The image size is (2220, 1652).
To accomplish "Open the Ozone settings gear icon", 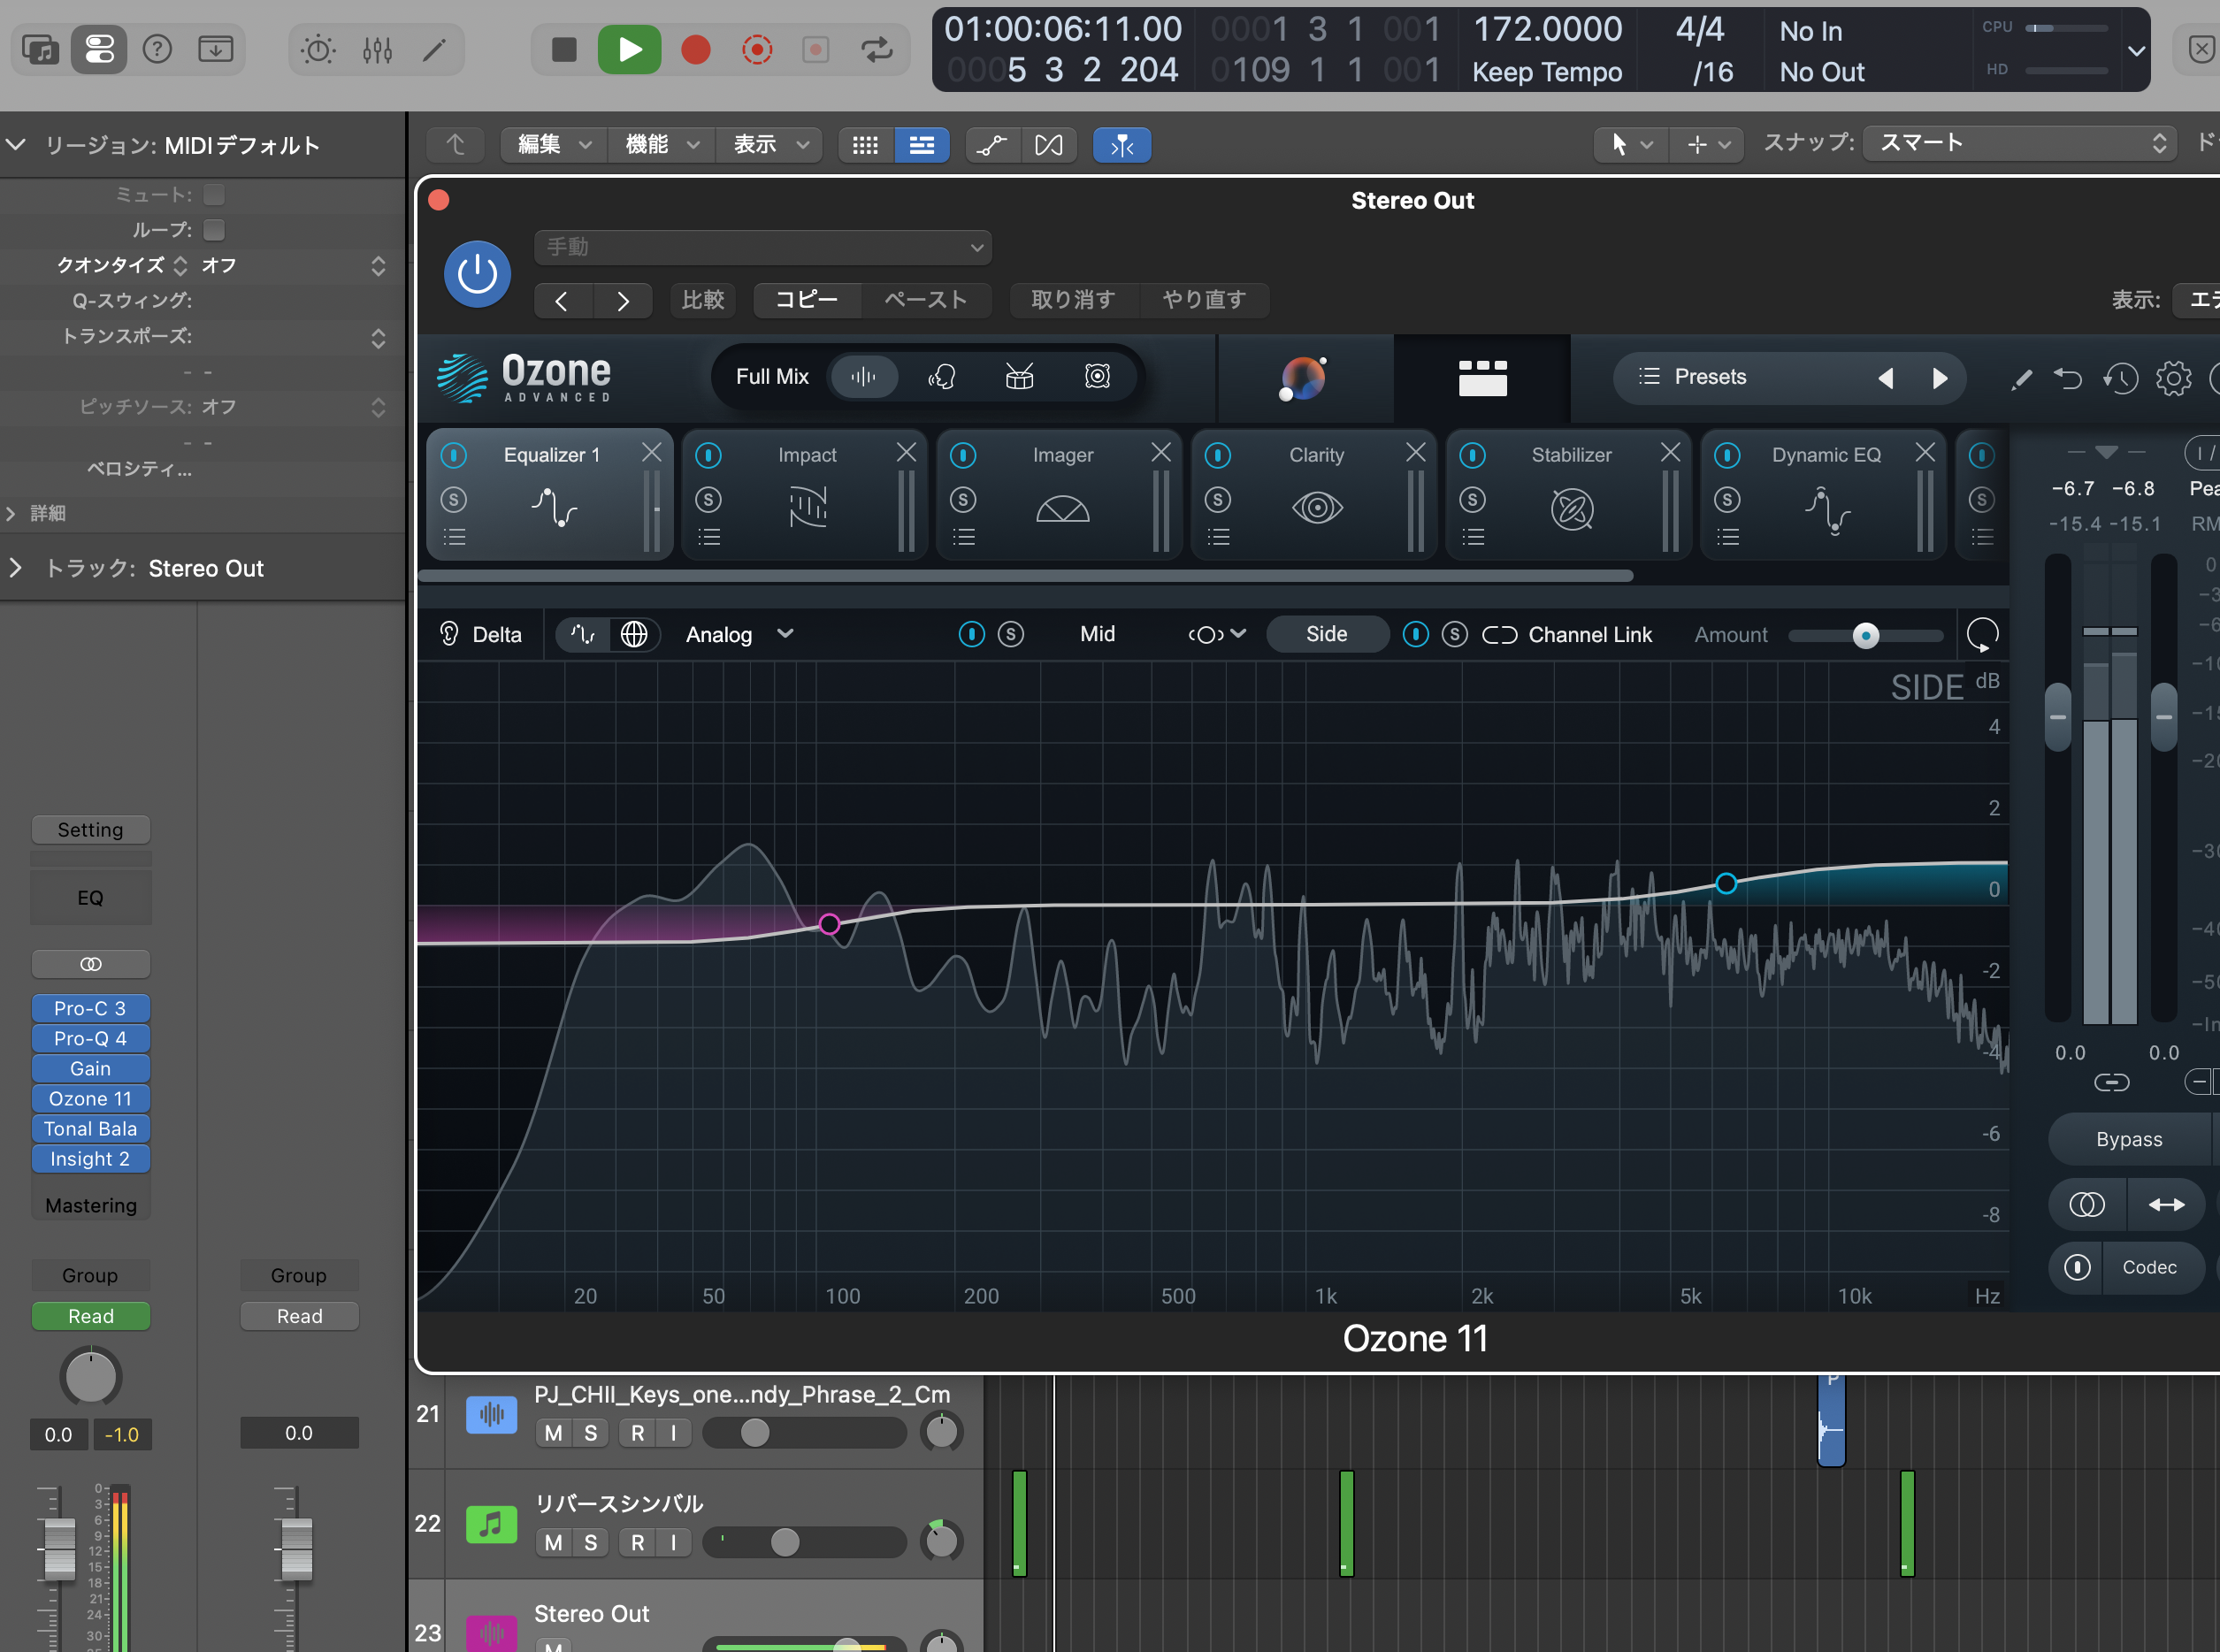I will coord(2173,378).
